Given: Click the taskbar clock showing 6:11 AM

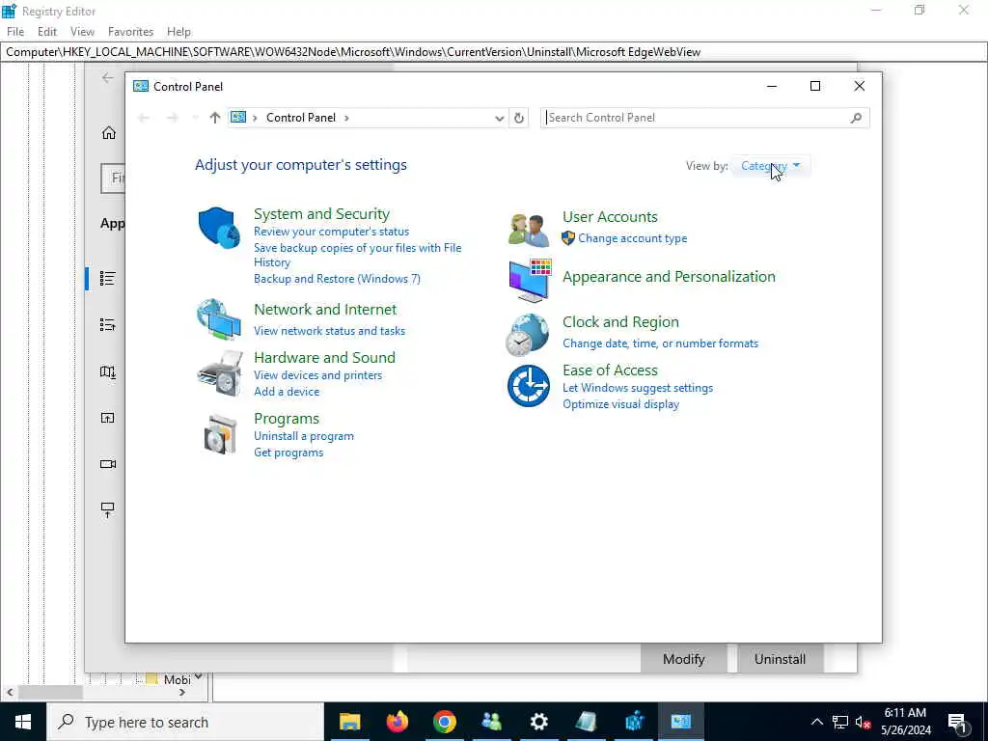Looking at the screenshot, I should pyautogui.click(x=905, y=722).
